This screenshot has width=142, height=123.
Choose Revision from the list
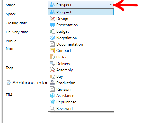coord(81,89)
